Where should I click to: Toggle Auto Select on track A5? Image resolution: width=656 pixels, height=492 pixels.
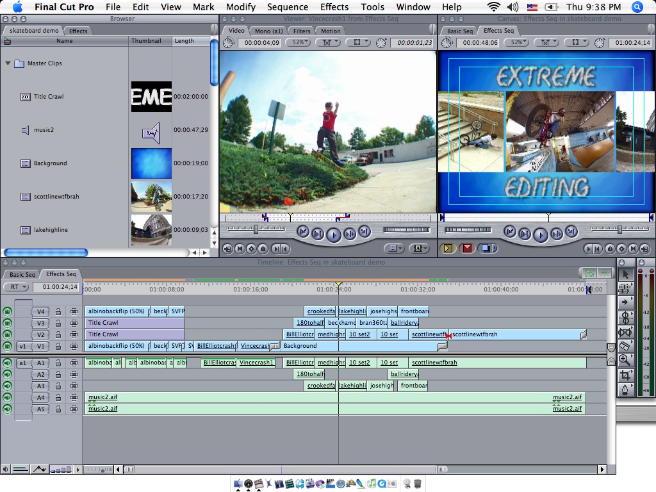click(74, 409)
